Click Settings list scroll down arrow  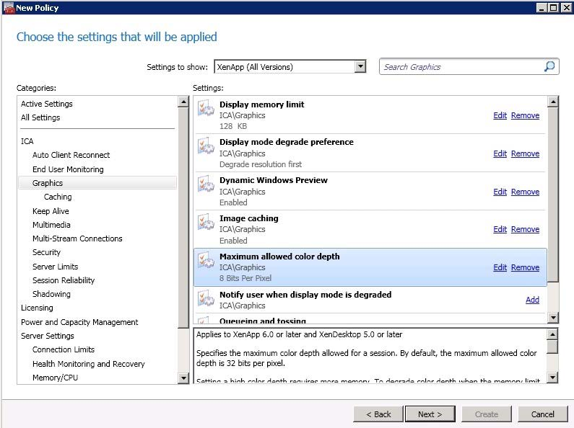[553, 318]
